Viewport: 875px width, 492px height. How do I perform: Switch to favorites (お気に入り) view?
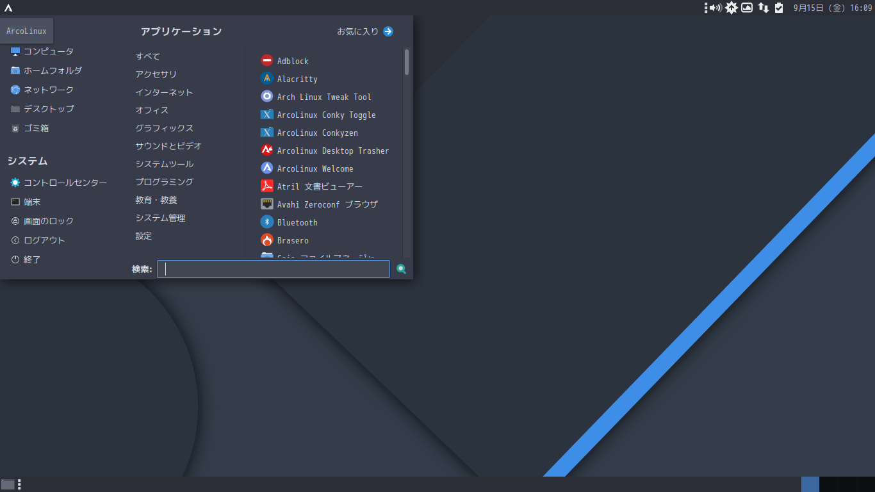(365, 31)
